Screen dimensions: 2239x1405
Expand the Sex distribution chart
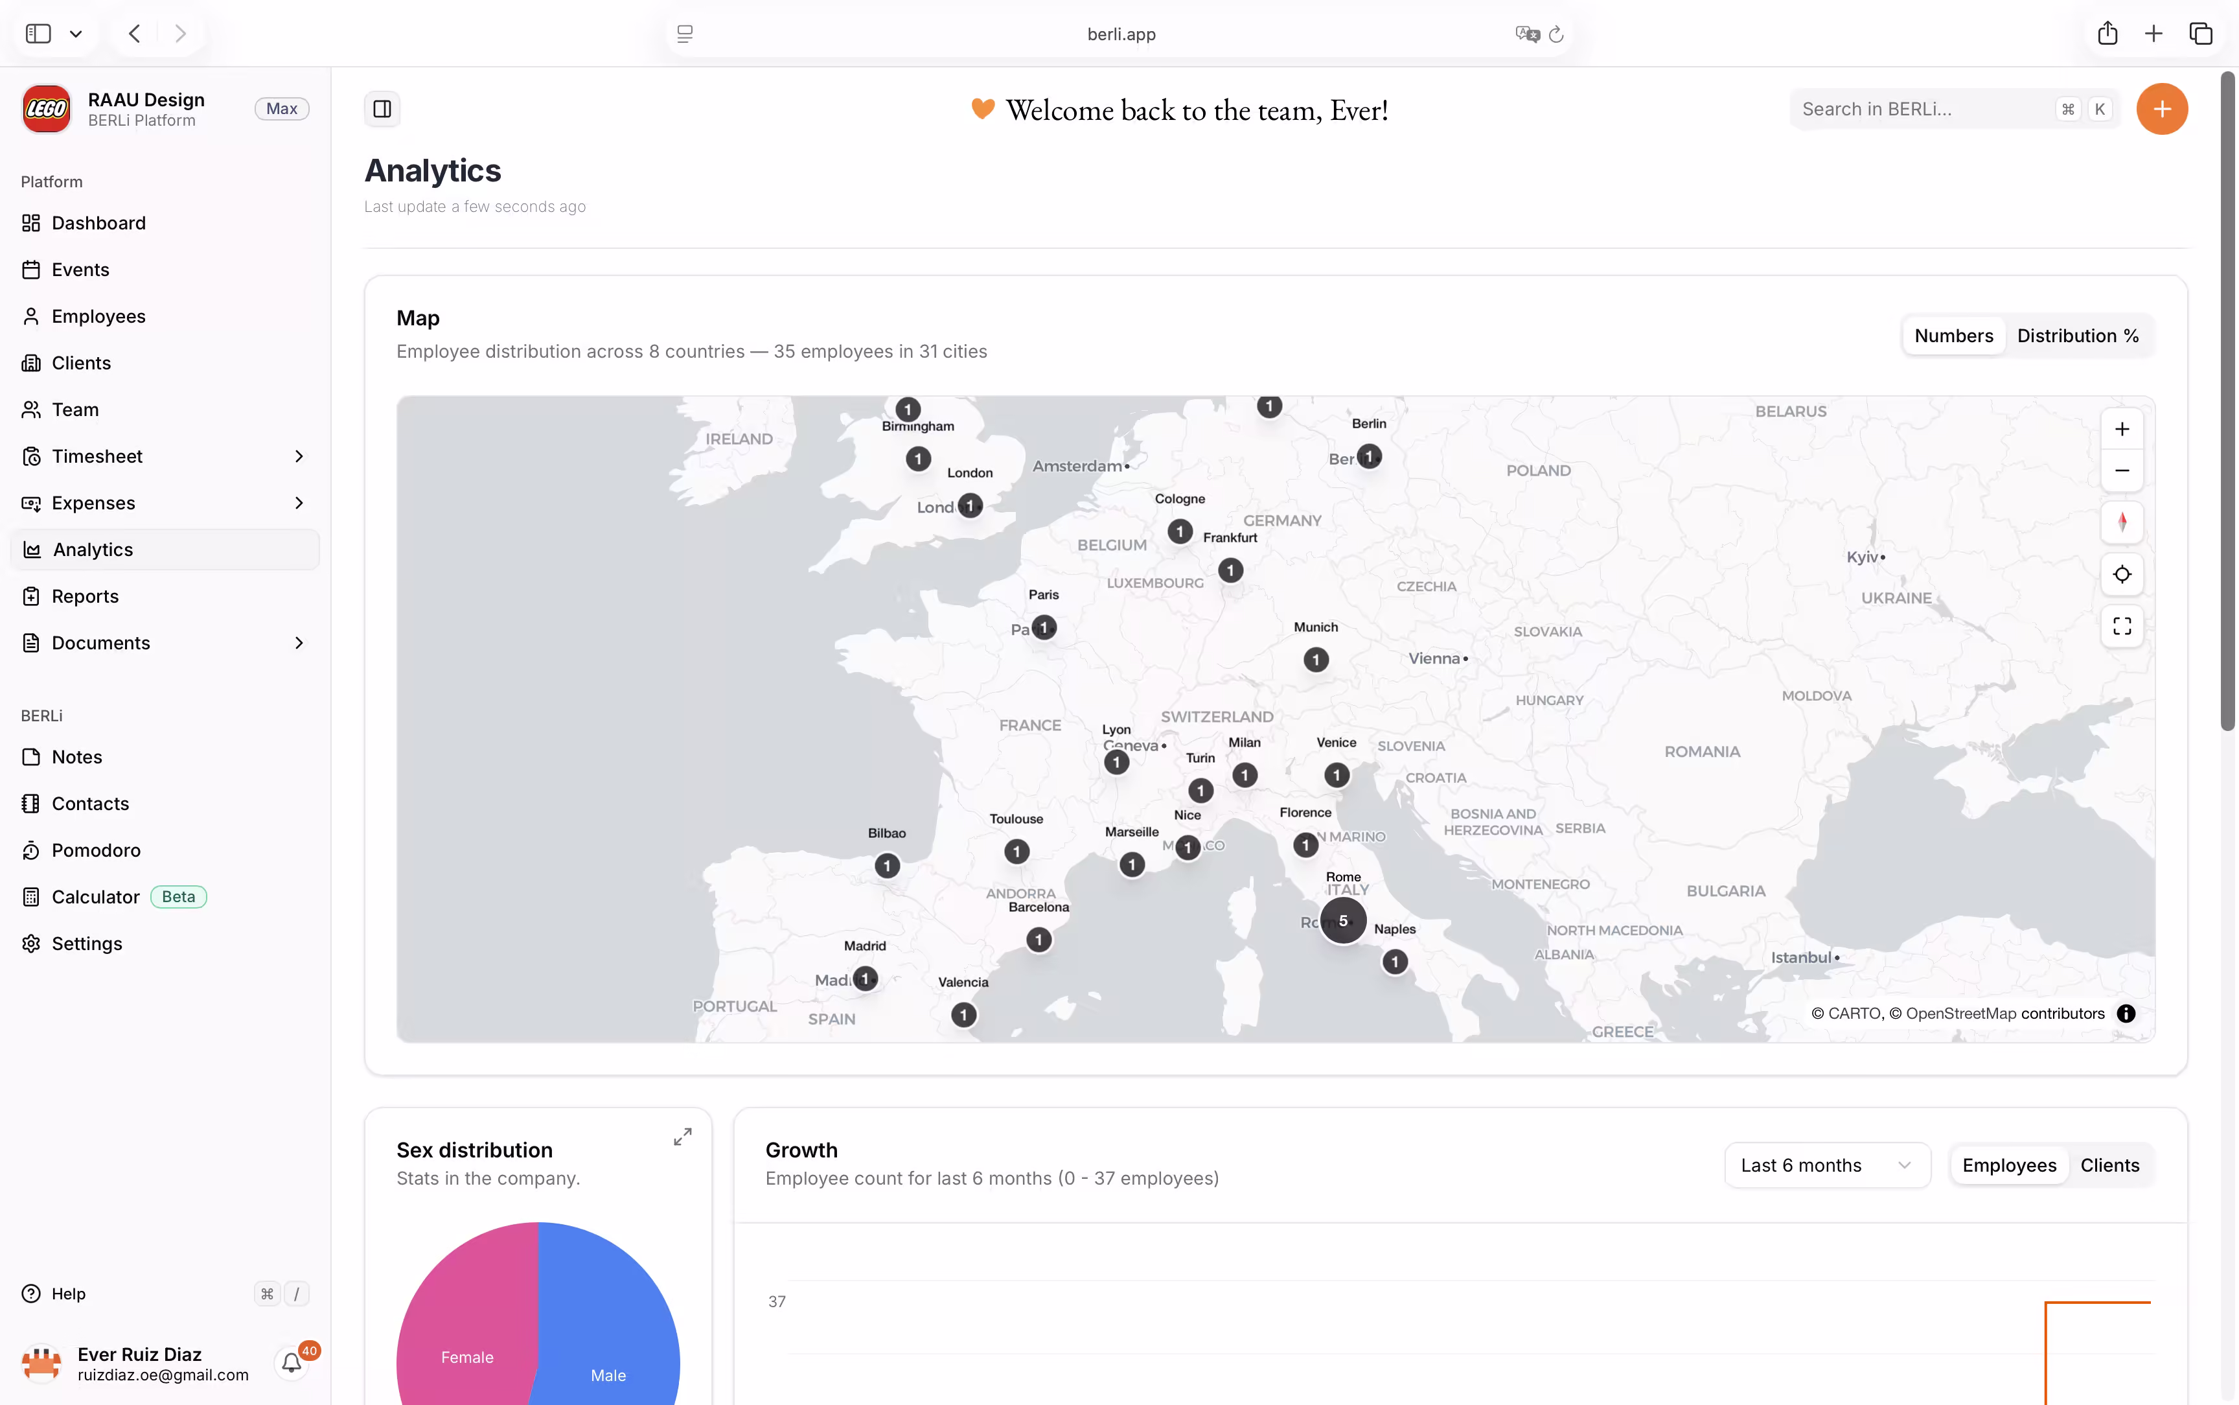click(683, 1137)
